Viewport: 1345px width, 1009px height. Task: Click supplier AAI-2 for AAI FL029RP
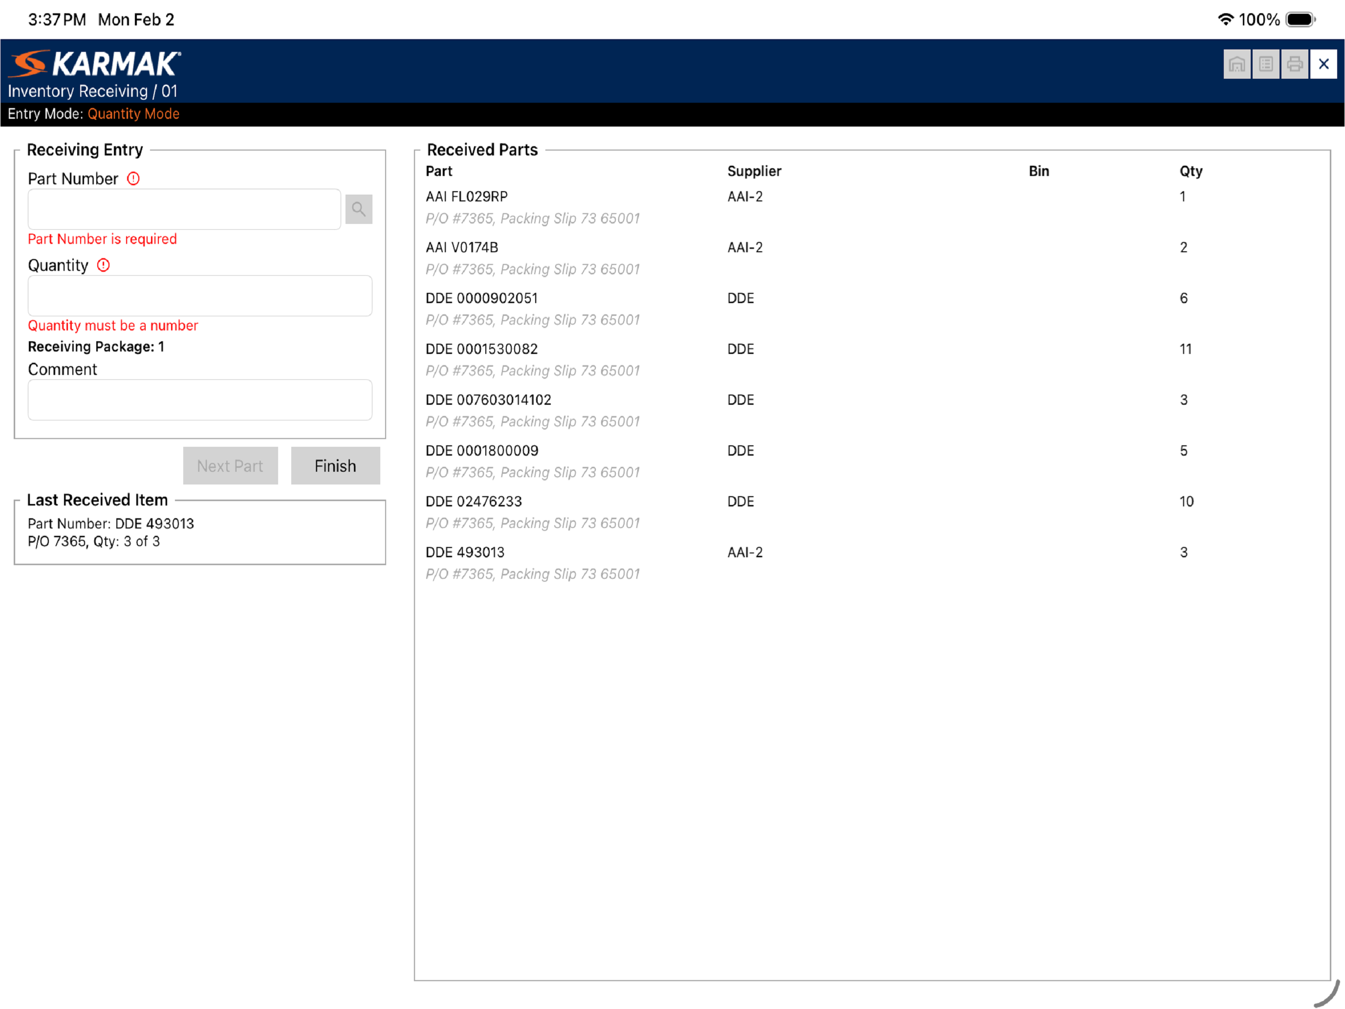[x=745, y=197]
